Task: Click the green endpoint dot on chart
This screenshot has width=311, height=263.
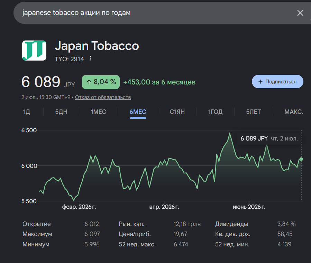Action: (x=301, y=159)
